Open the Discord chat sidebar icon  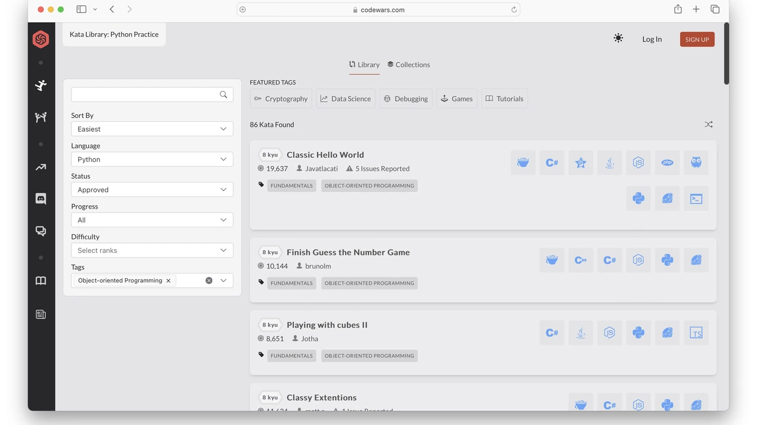click(x=41, y=199)
